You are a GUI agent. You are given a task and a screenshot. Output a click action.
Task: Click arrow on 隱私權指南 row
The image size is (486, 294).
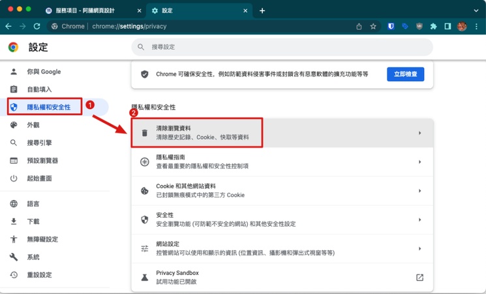[419, 162]
